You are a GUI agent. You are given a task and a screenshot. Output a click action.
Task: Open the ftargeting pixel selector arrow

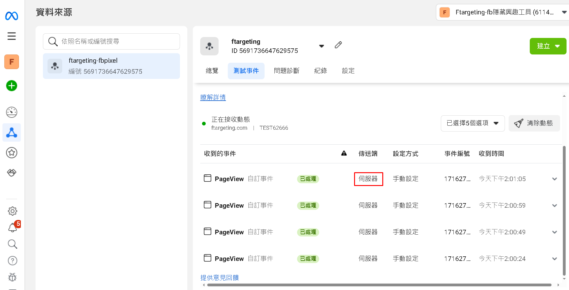click(322, 46)
